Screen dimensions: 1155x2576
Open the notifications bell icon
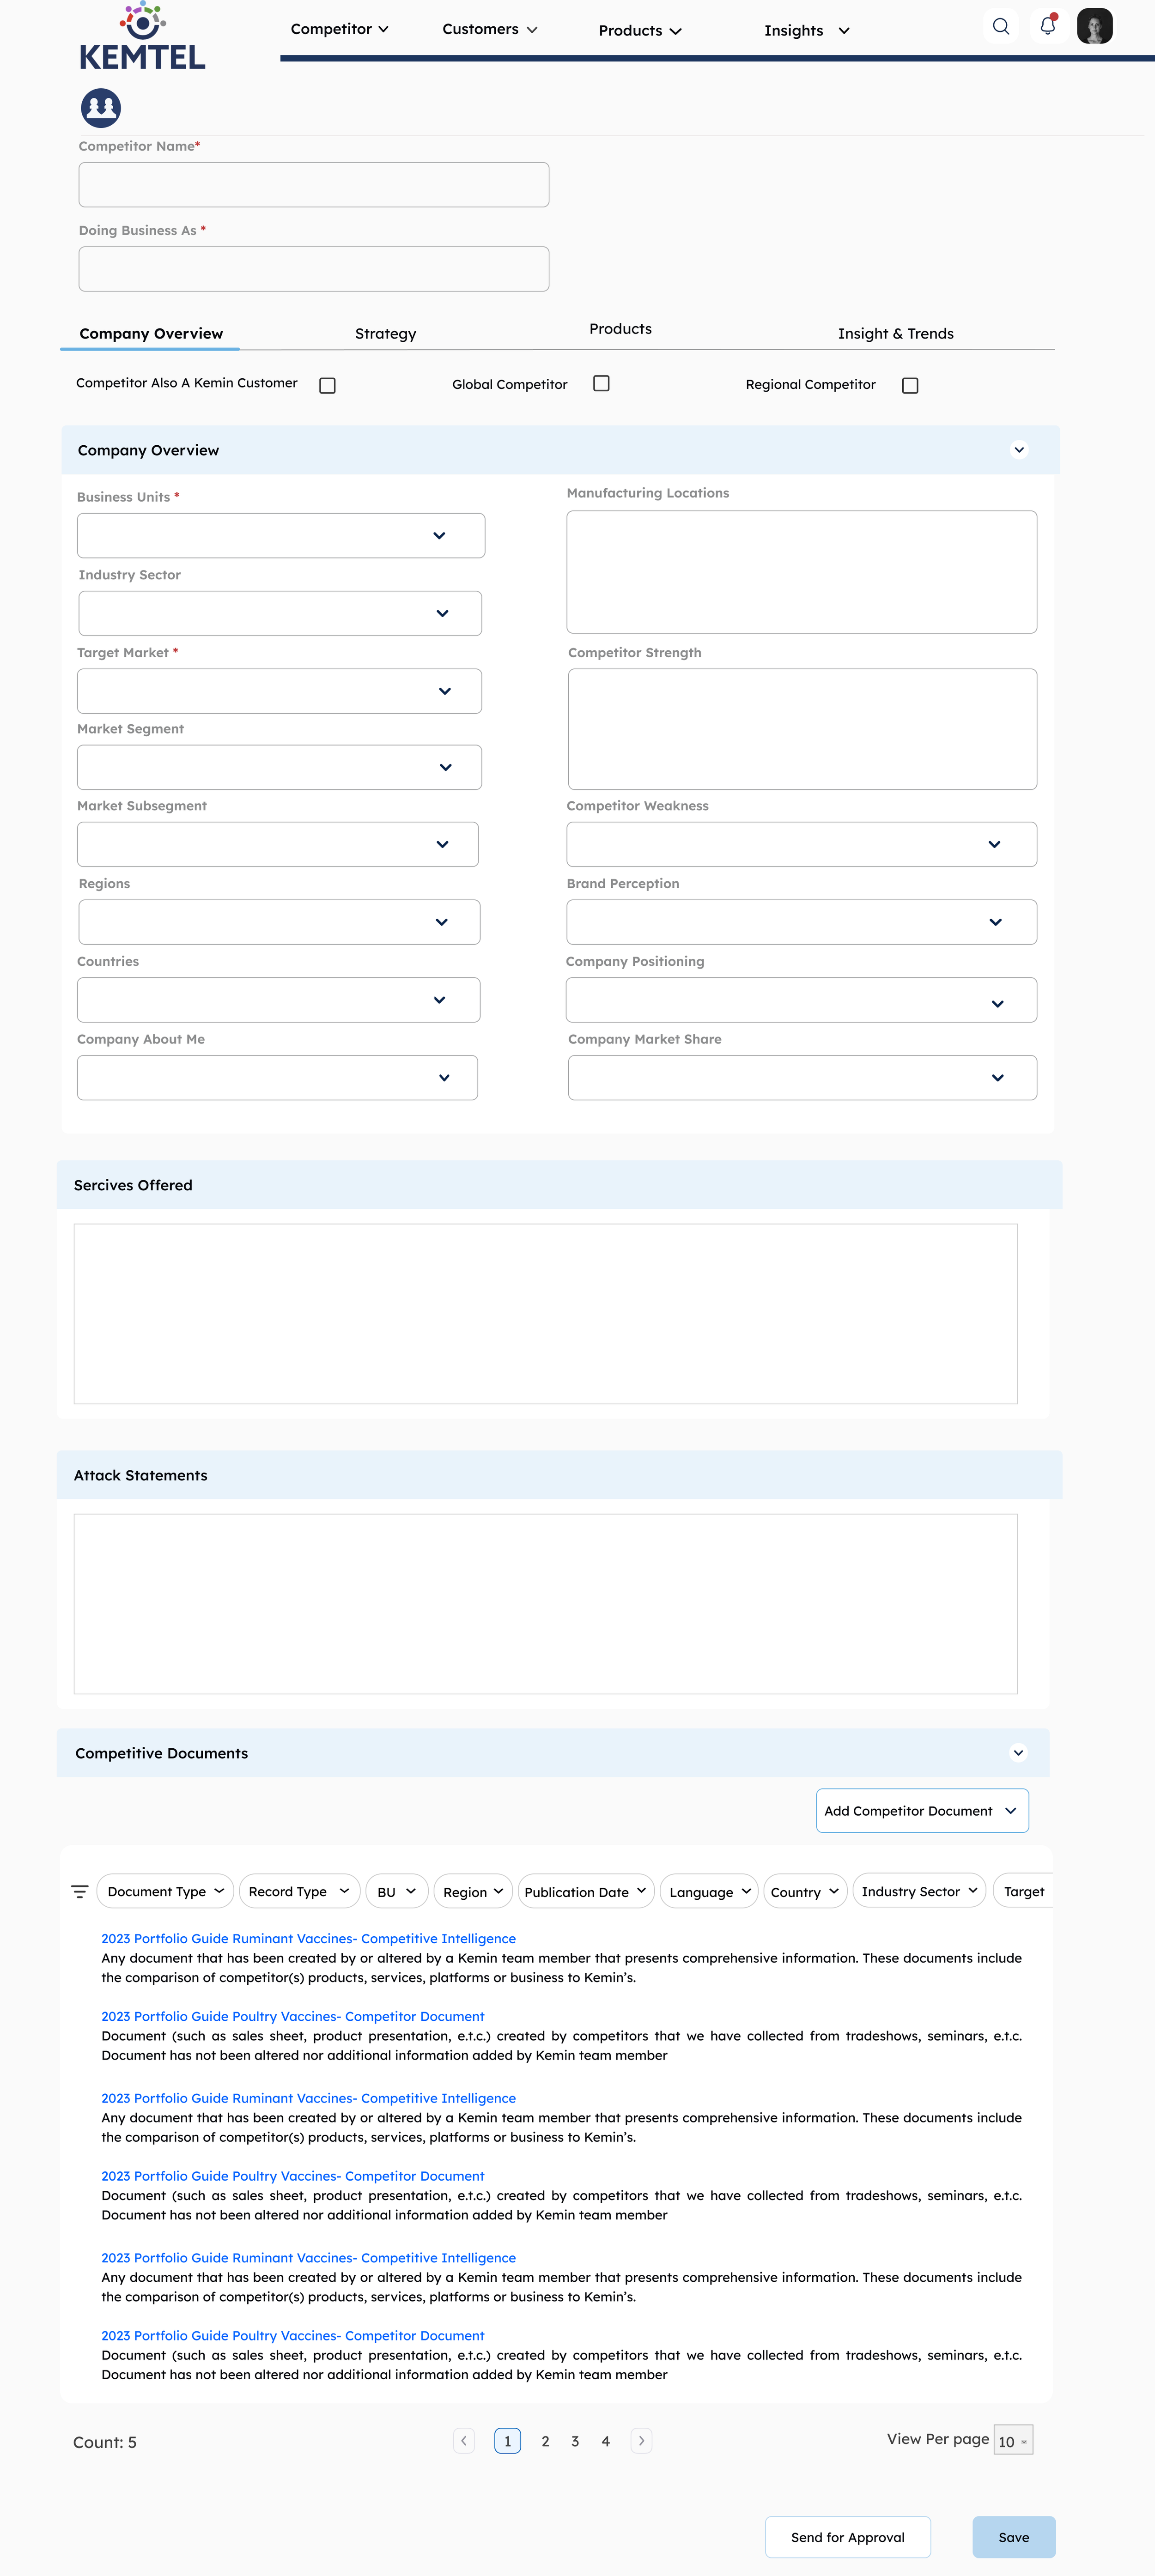[1047, 26]
